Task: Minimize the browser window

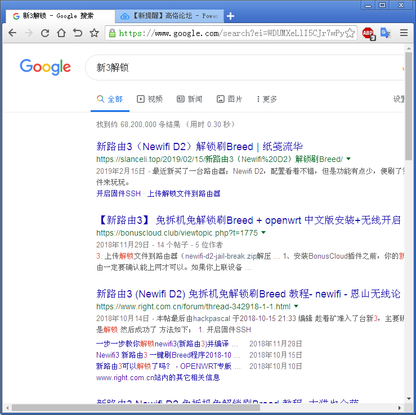Action: pos(368,5)
